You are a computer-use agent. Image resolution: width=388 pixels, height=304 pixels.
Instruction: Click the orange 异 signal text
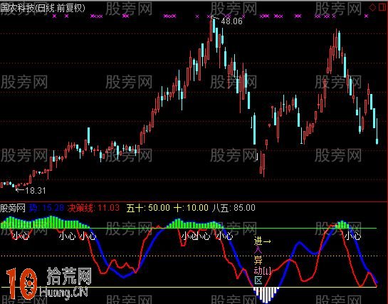(258, 261)
